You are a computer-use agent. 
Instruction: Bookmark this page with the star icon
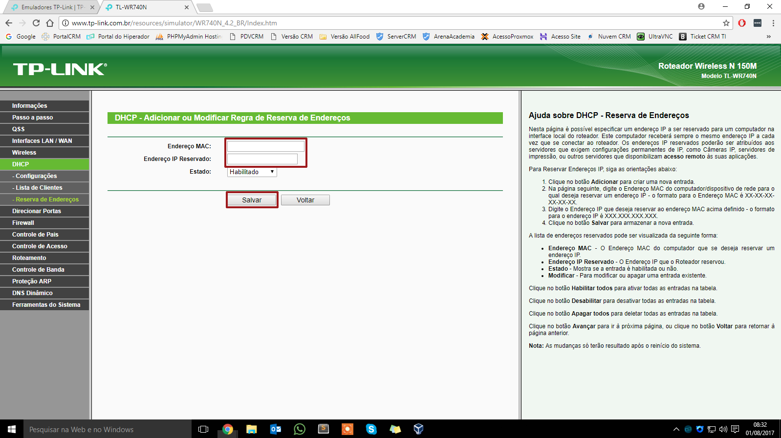pos(726,23)
